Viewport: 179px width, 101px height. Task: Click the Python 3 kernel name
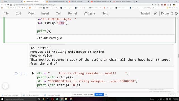[x=167, y=13]
